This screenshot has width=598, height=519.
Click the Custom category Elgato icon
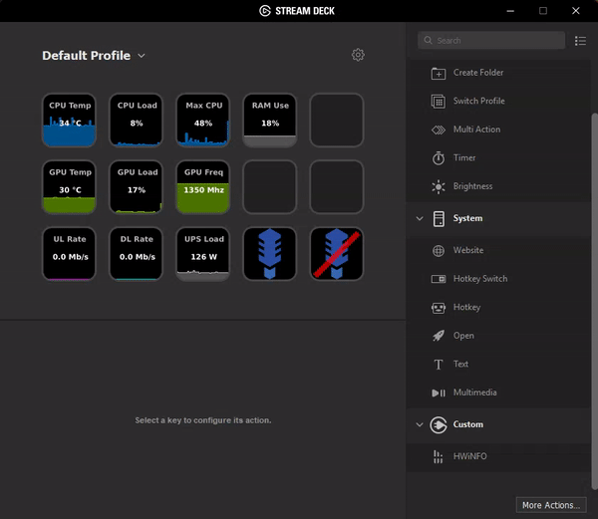(439, 425)
